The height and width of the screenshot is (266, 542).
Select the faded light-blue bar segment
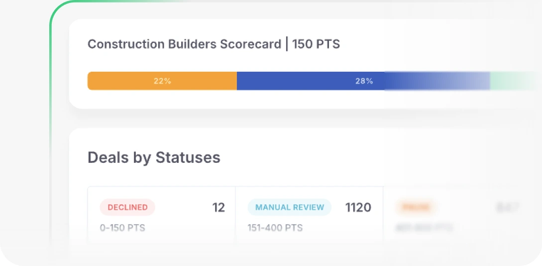point(437,81)
